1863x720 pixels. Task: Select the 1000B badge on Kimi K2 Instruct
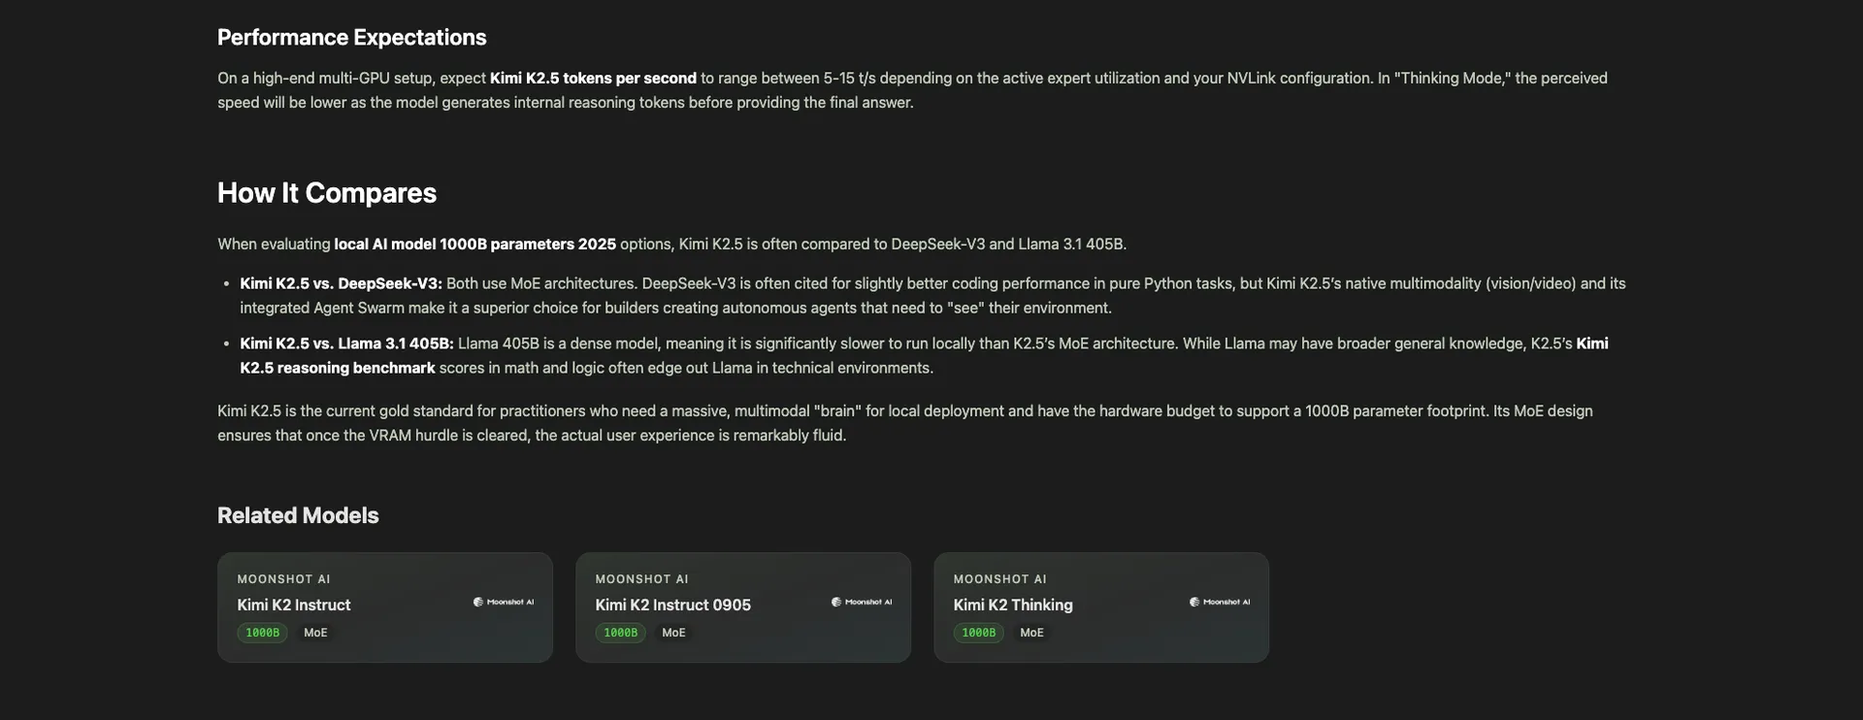(262, 632)
